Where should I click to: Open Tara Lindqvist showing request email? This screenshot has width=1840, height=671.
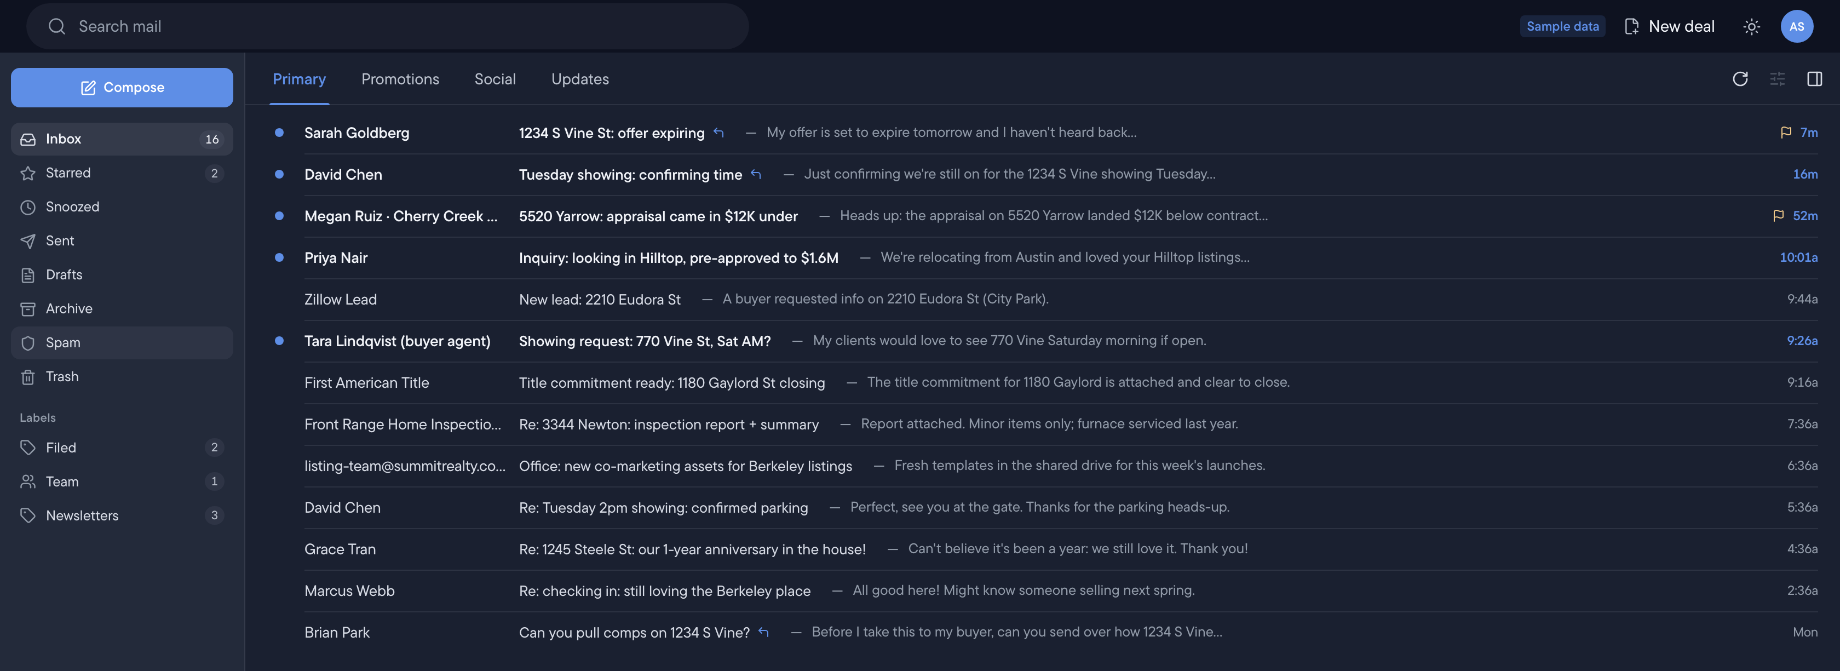(1043, 341)
